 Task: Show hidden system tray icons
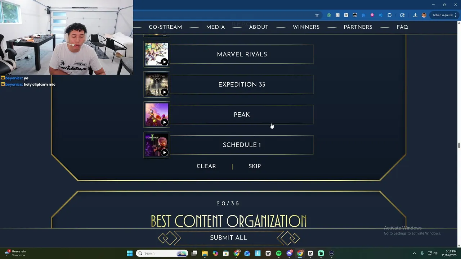[x=414, y=253]
